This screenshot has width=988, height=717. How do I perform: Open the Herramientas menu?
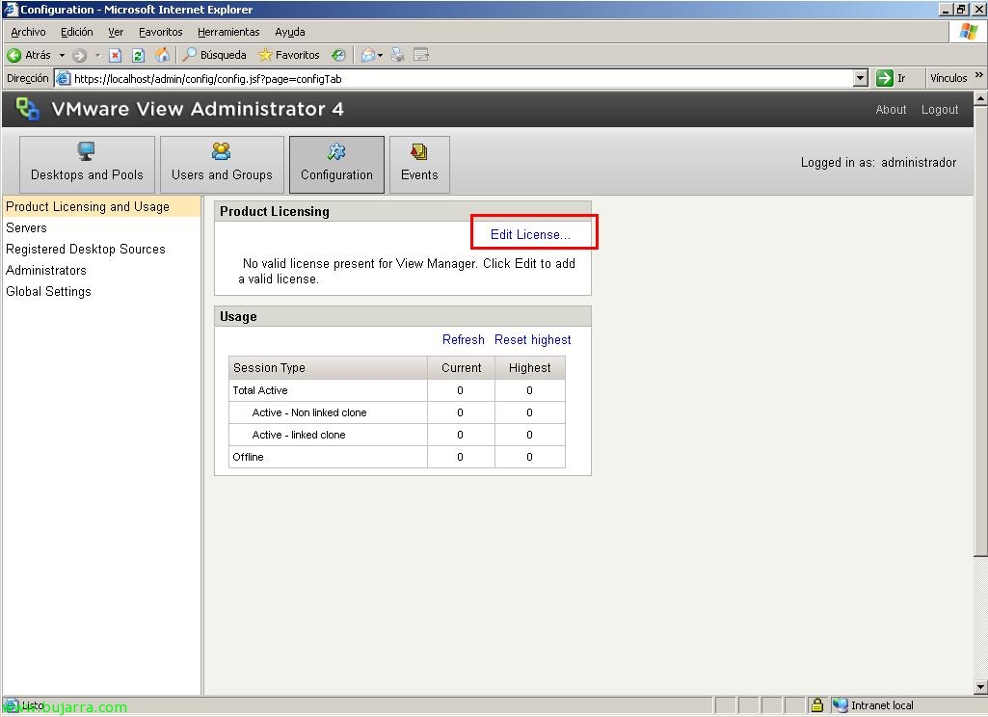228,32
